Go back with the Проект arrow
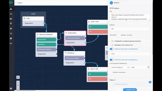The width and height of the screenshot is (162, 91). tap(16, 3)
